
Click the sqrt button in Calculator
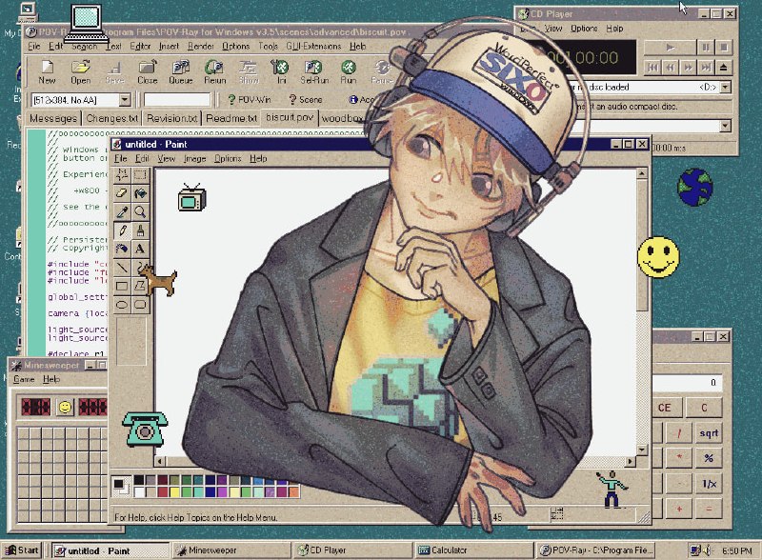click(709, 432)
